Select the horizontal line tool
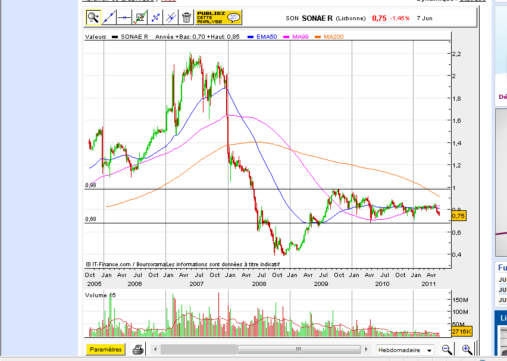 (124, 17)
